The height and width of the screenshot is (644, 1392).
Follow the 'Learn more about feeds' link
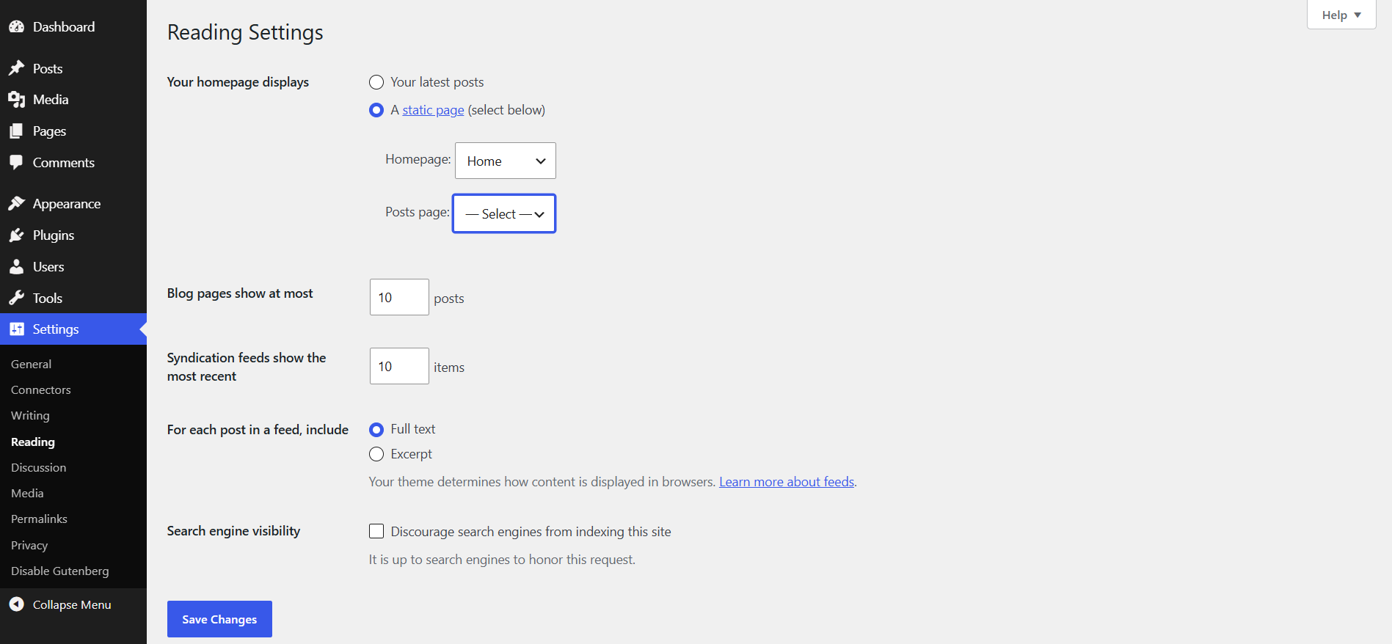pyautogui.click(x=787, y=482)
